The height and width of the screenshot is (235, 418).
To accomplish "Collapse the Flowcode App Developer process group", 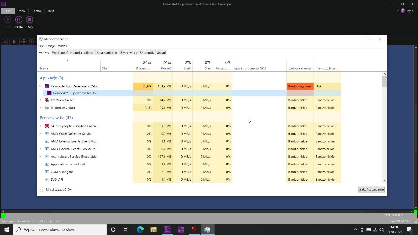I will pos(40,86).
